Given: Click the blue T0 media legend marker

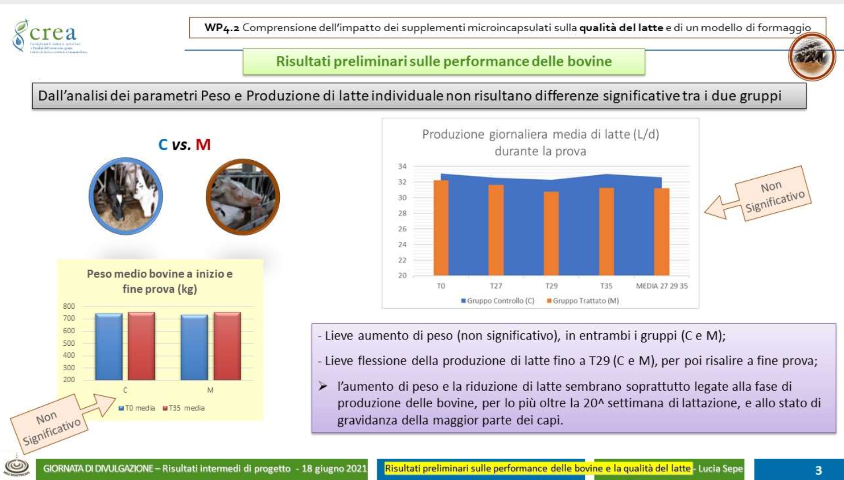Looking at the screenshot, I should [x=121, y=408].
